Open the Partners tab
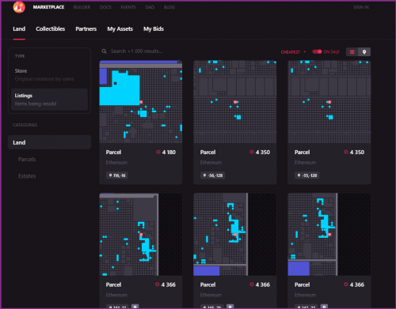Image resolution: width=396 pixels, height=309 pixels. (86, 29)
